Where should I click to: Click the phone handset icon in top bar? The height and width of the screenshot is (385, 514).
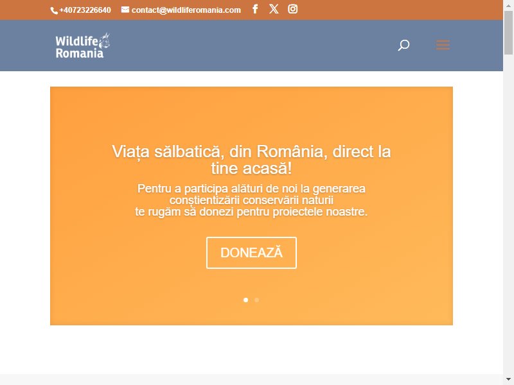pos(54,10)
